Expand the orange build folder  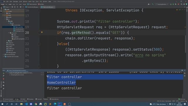(5, 15)
